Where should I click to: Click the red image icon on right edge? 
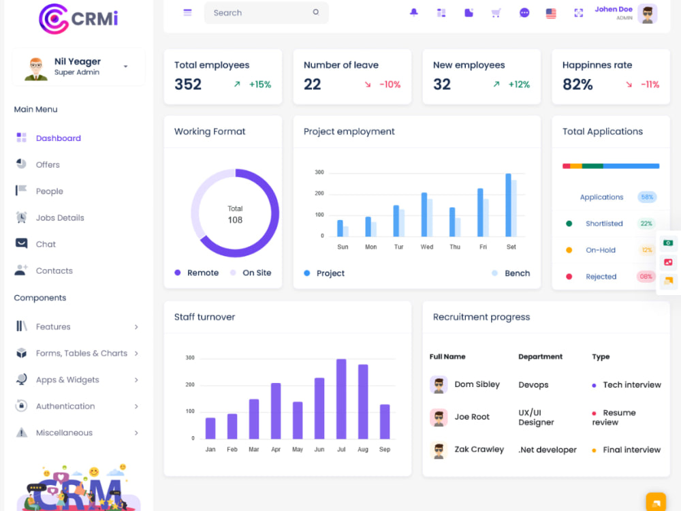click(x=668, y=262)
